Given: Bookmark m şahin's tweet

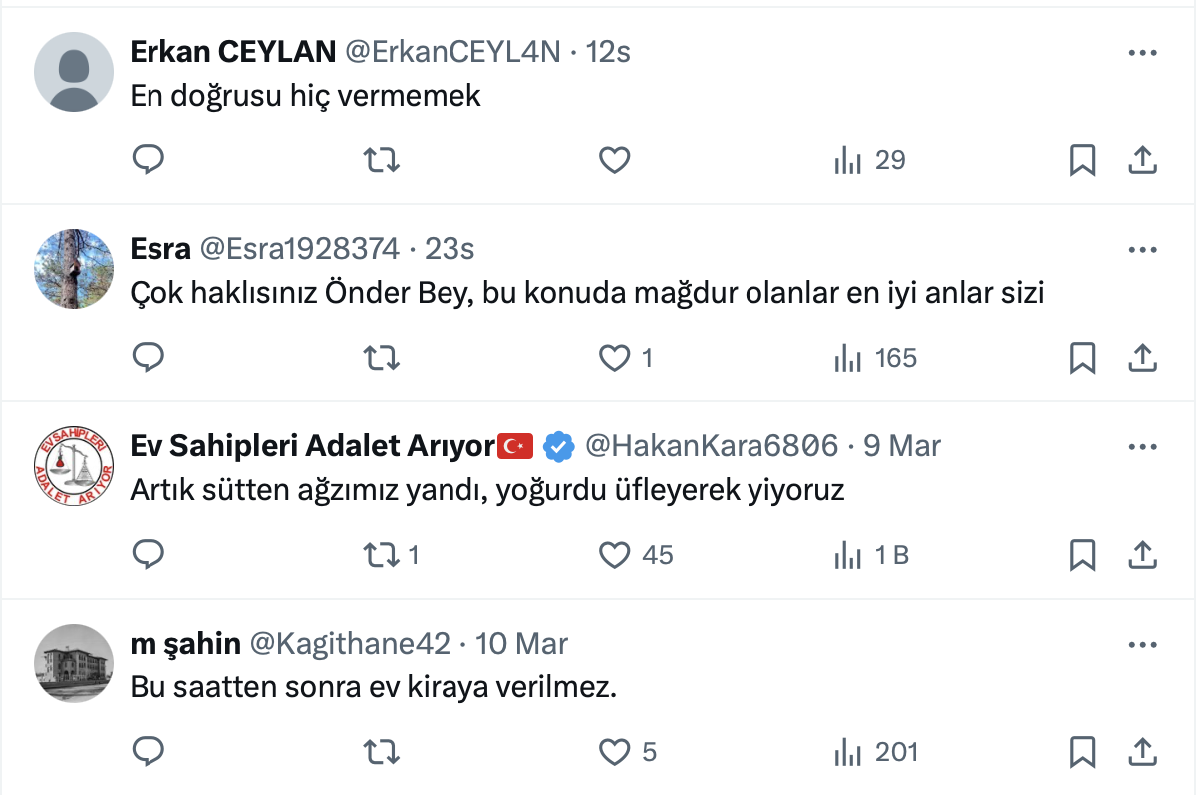Looking at the screenshot, I should click(x=1082, y=752).
